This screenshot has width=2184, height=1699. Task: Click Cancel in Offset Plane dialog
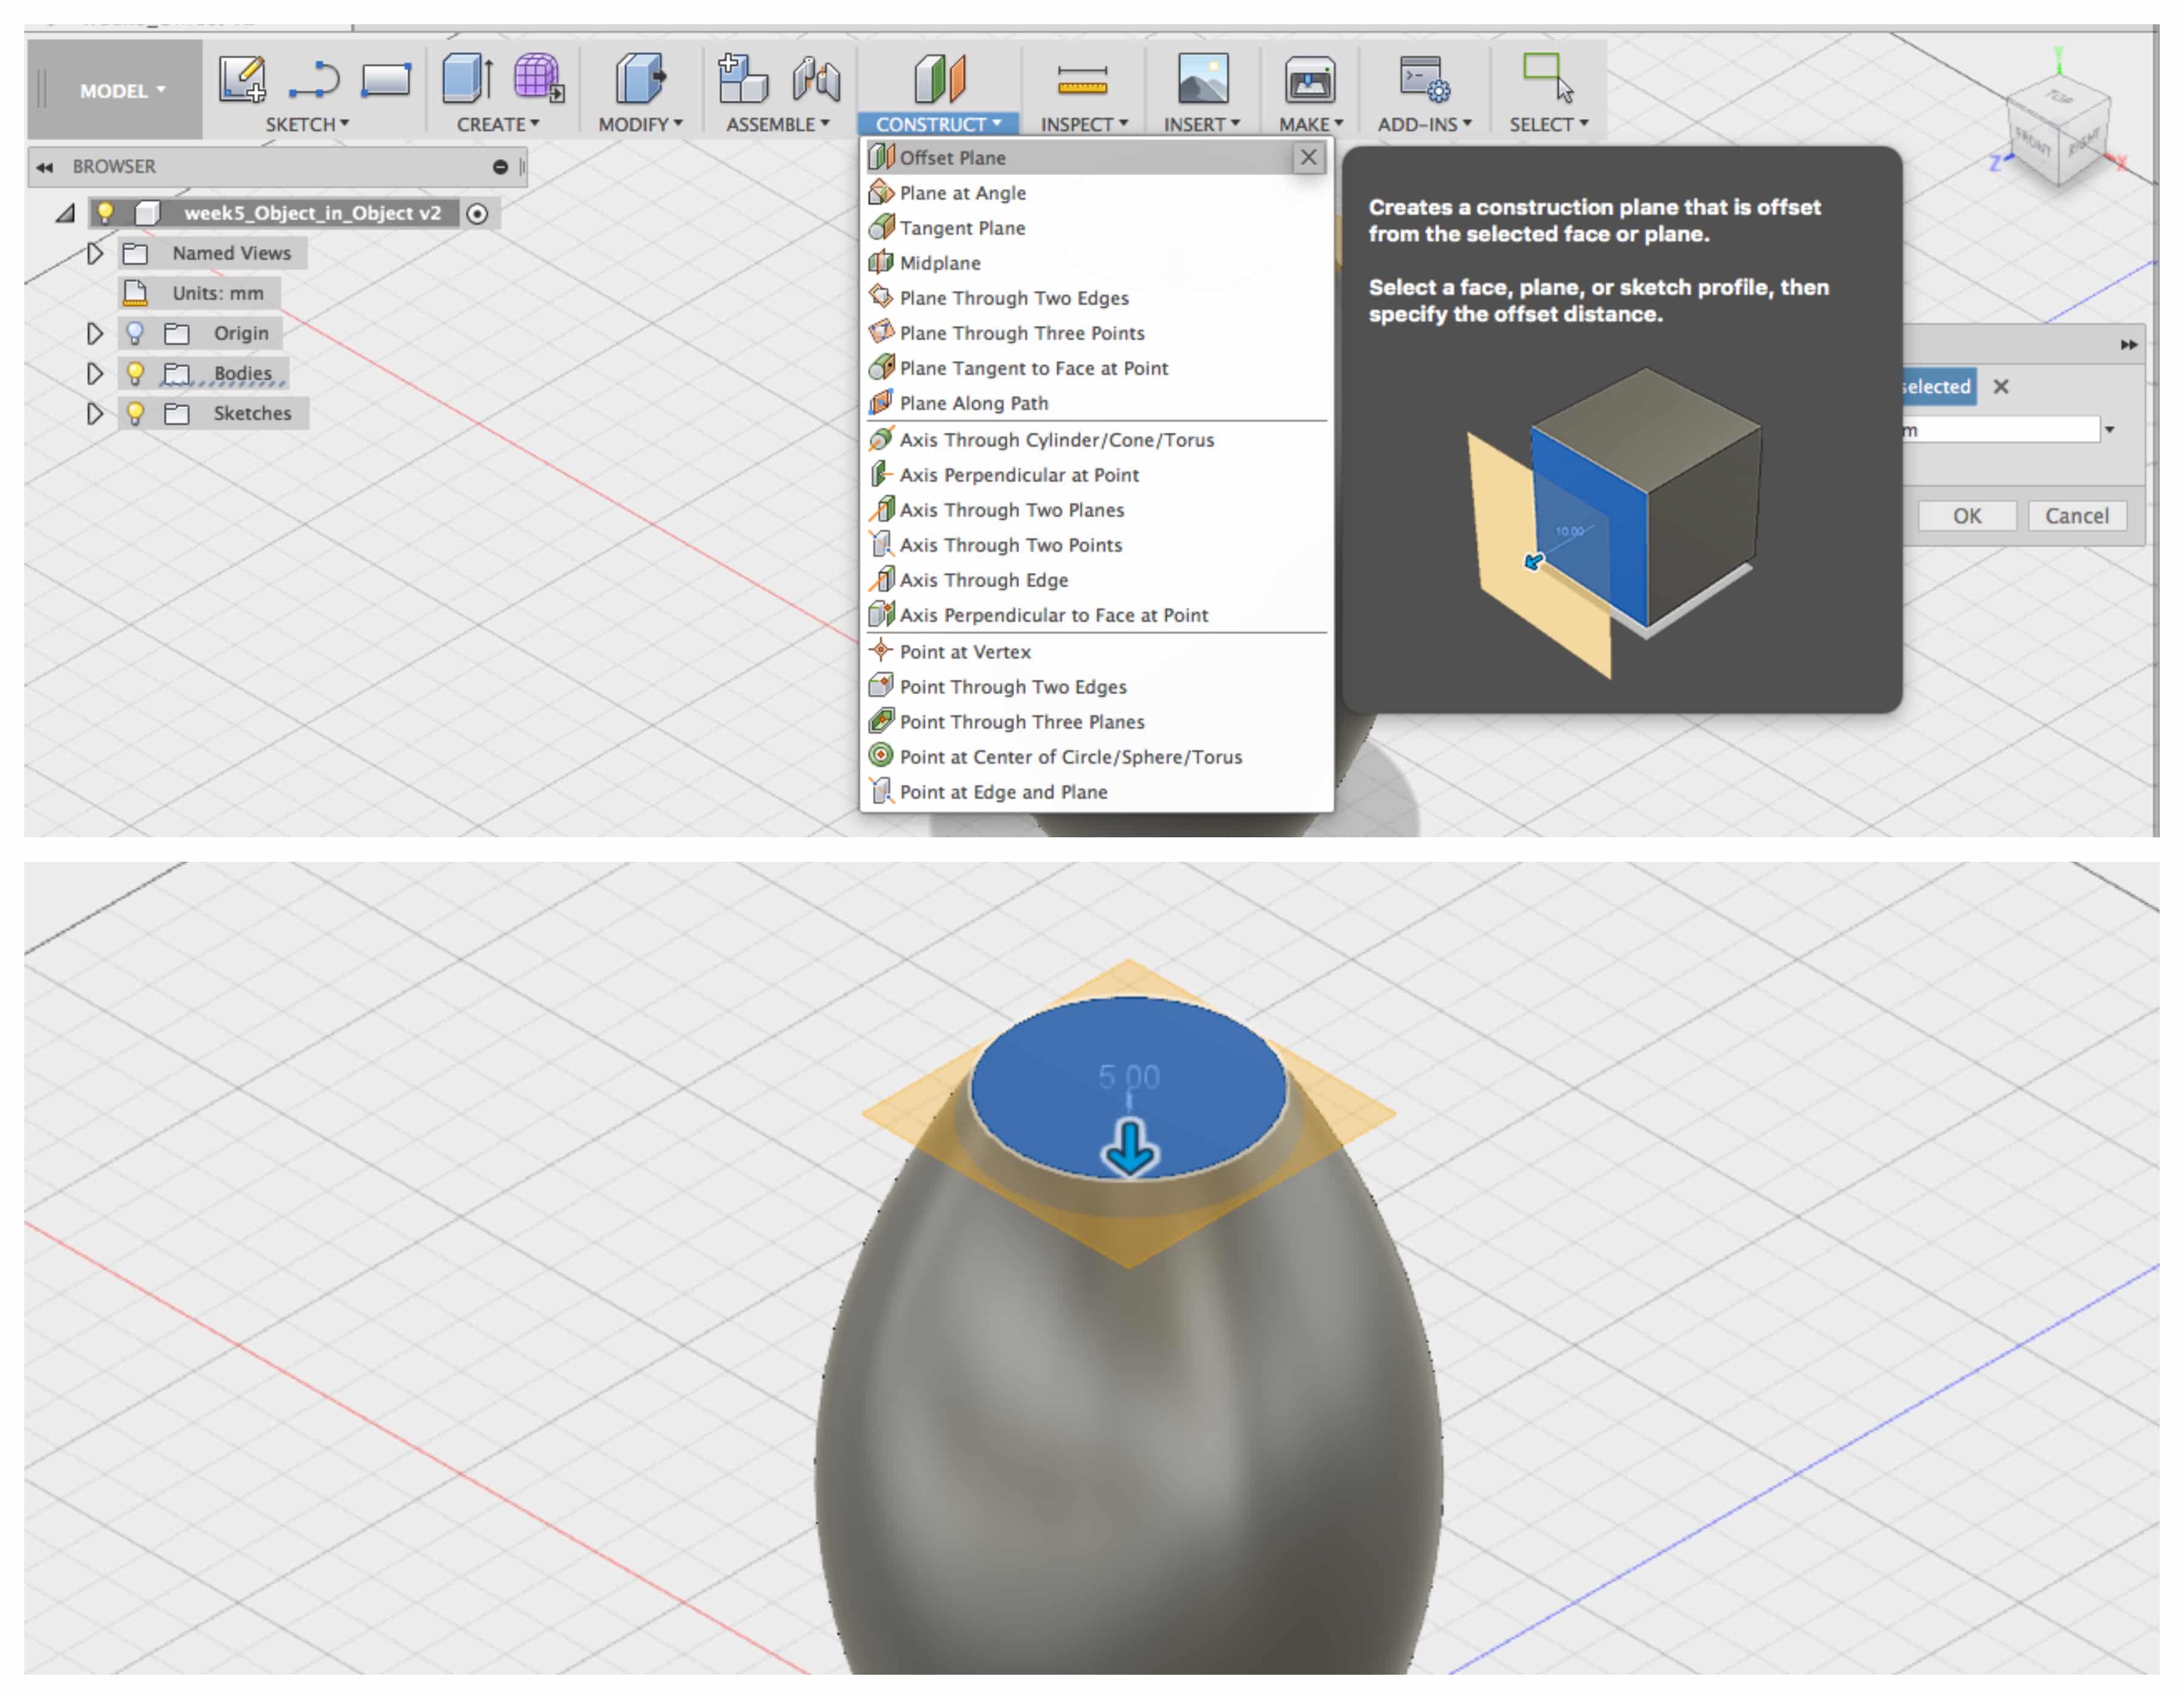click(2077, 516)
